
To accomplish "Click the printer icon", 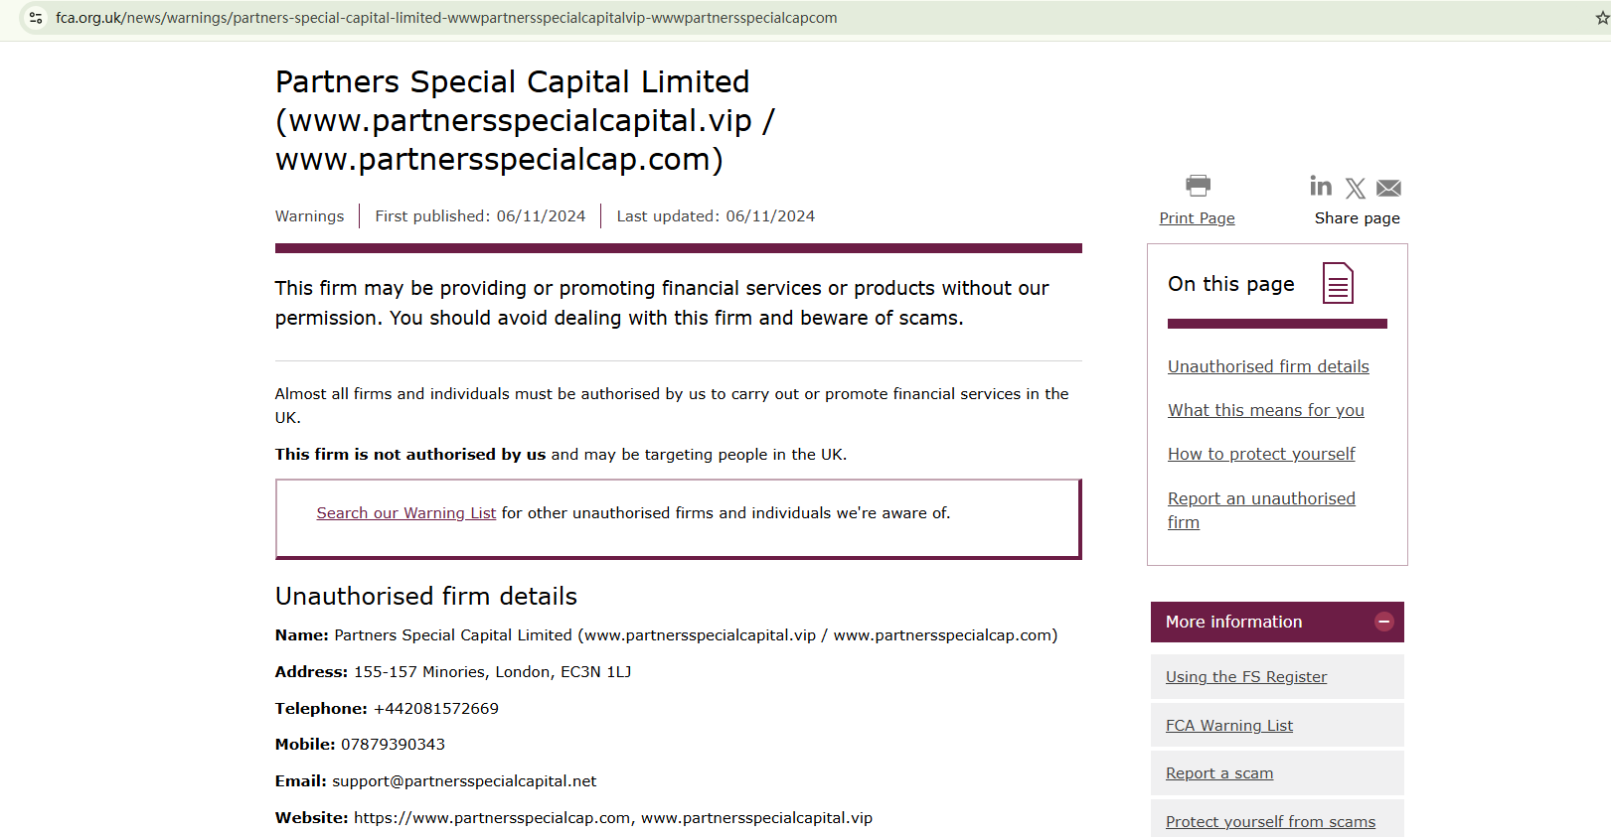I will (1198, 186).
